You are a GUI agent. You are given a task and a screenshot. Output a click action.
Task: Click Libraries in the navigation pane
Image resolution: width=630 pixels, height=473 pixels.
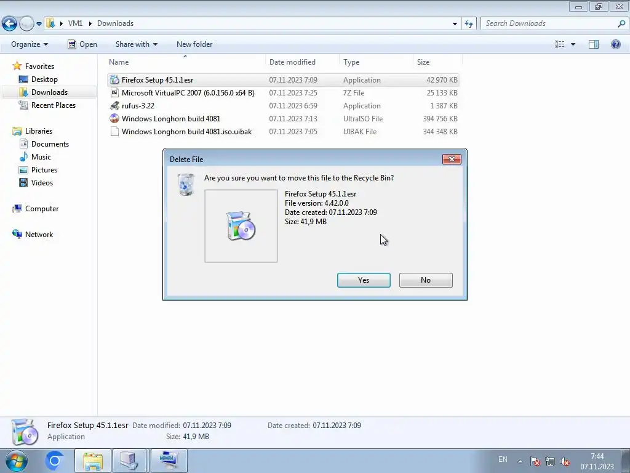click(39, 131)
